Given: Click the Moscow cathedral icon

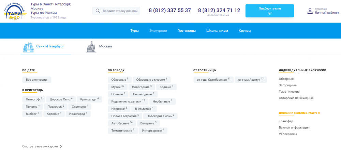Looking at the screenshot, I should pos(91,46).
